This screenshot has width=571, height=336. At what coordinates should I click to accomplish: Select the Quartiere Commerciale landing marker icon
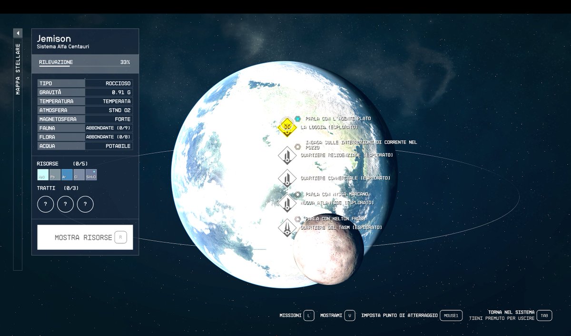(x=287, y=178)
